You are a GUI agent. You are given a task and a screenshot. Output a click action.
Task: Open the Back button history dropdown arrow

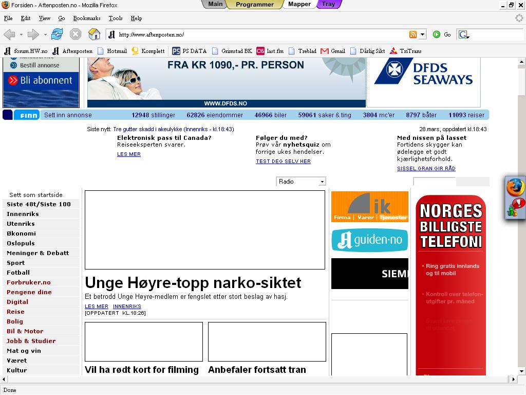21,35
